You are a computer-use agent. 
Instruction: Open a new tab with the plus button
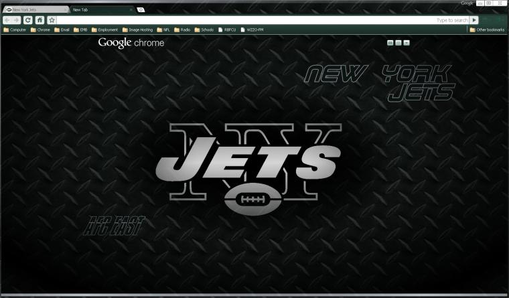pos(141,10)
